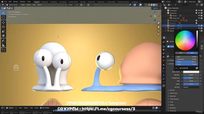Hide Collection in viewport
Screen dimensions: 204x114
pyautogui.click(x=199, y=10)
